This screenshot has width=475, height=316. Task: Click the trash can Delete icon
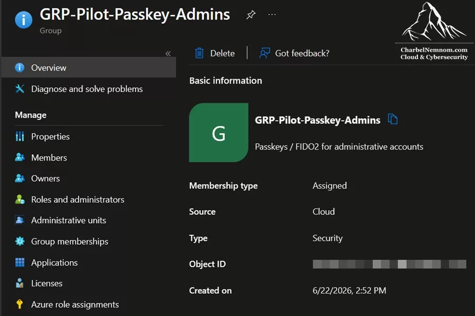(x=199, y=53)
